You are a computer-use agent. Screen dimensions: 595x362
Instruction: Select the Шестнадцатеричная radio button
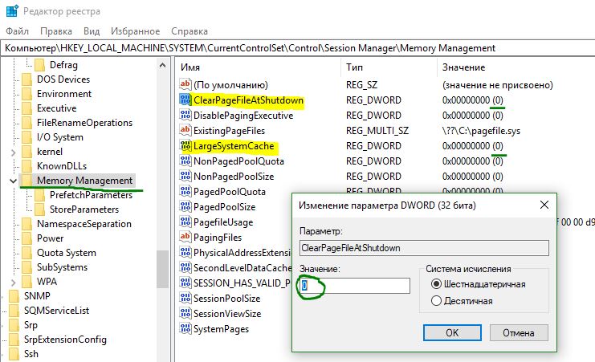point(437,284)
